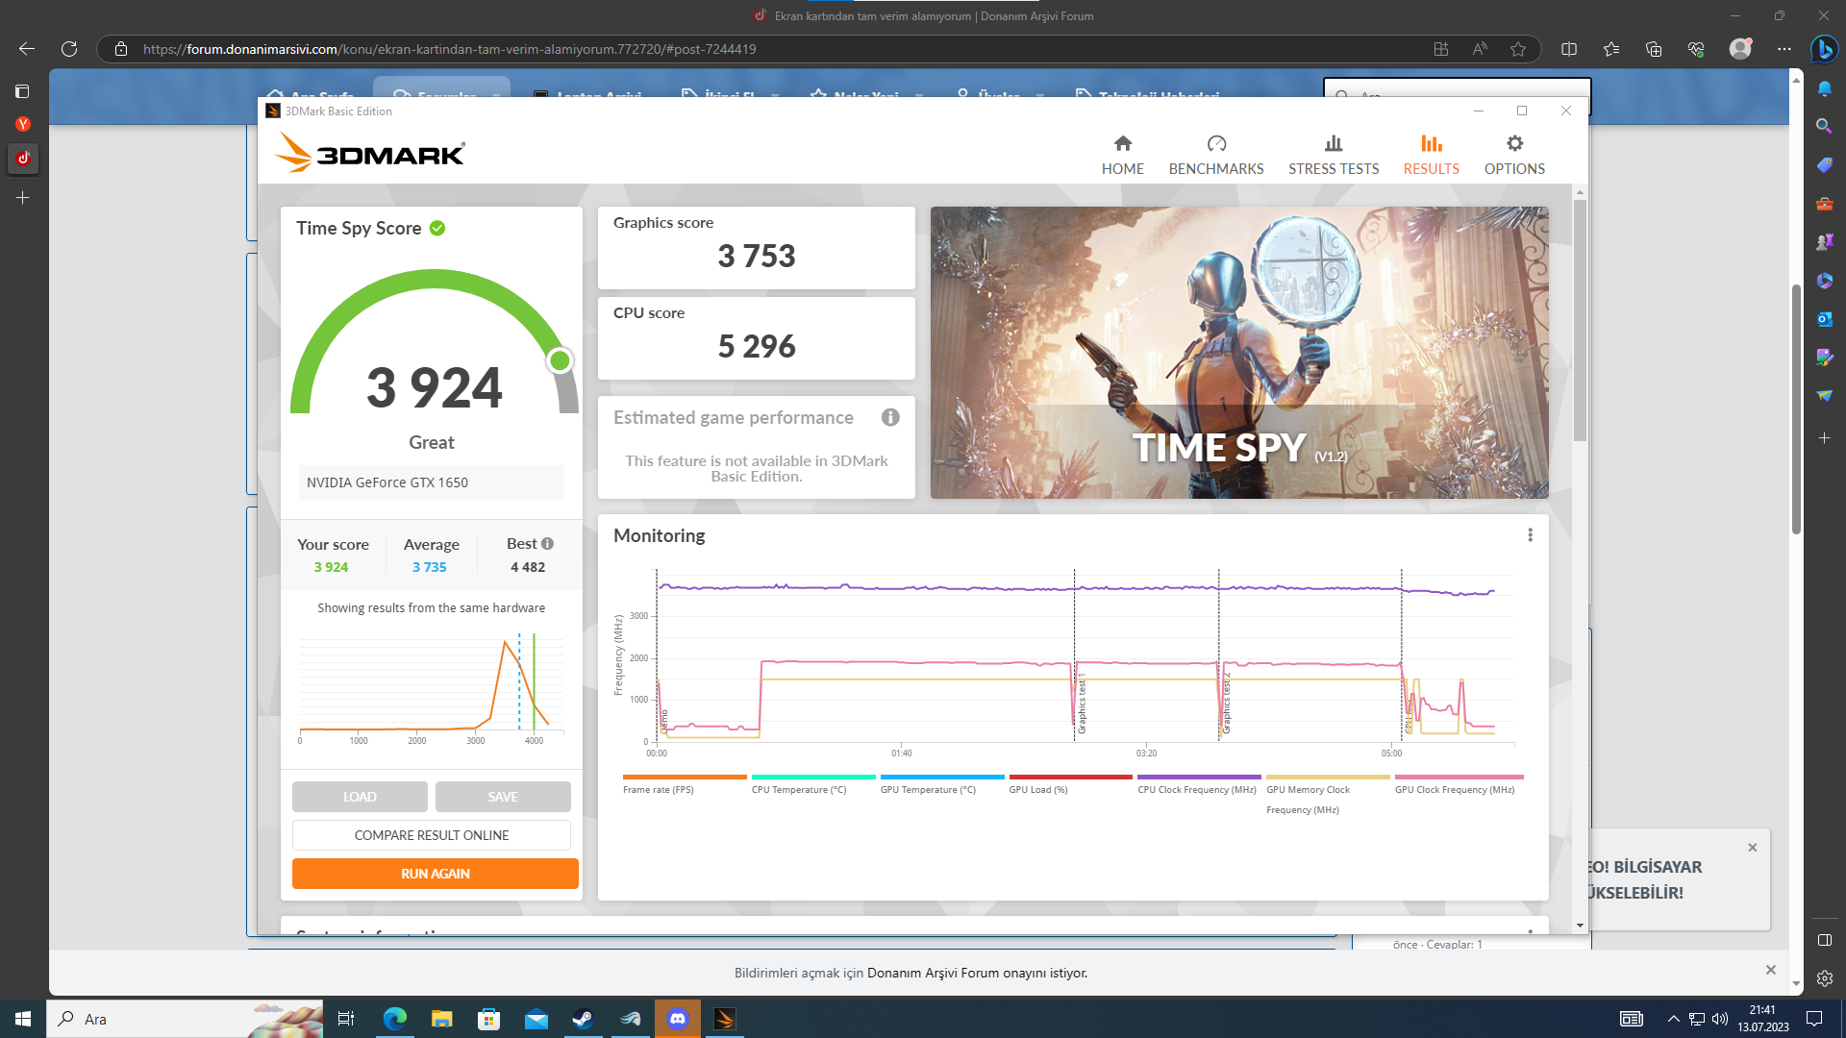The image size is (1846, 1038).
Task: Select the RESULTS tab
Action: (x=1431, y=155)
